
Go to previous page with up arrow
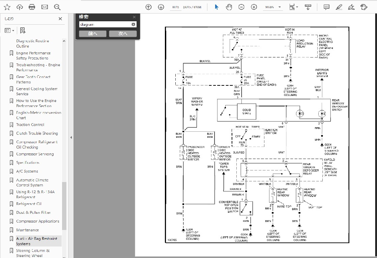coord(148,7)
